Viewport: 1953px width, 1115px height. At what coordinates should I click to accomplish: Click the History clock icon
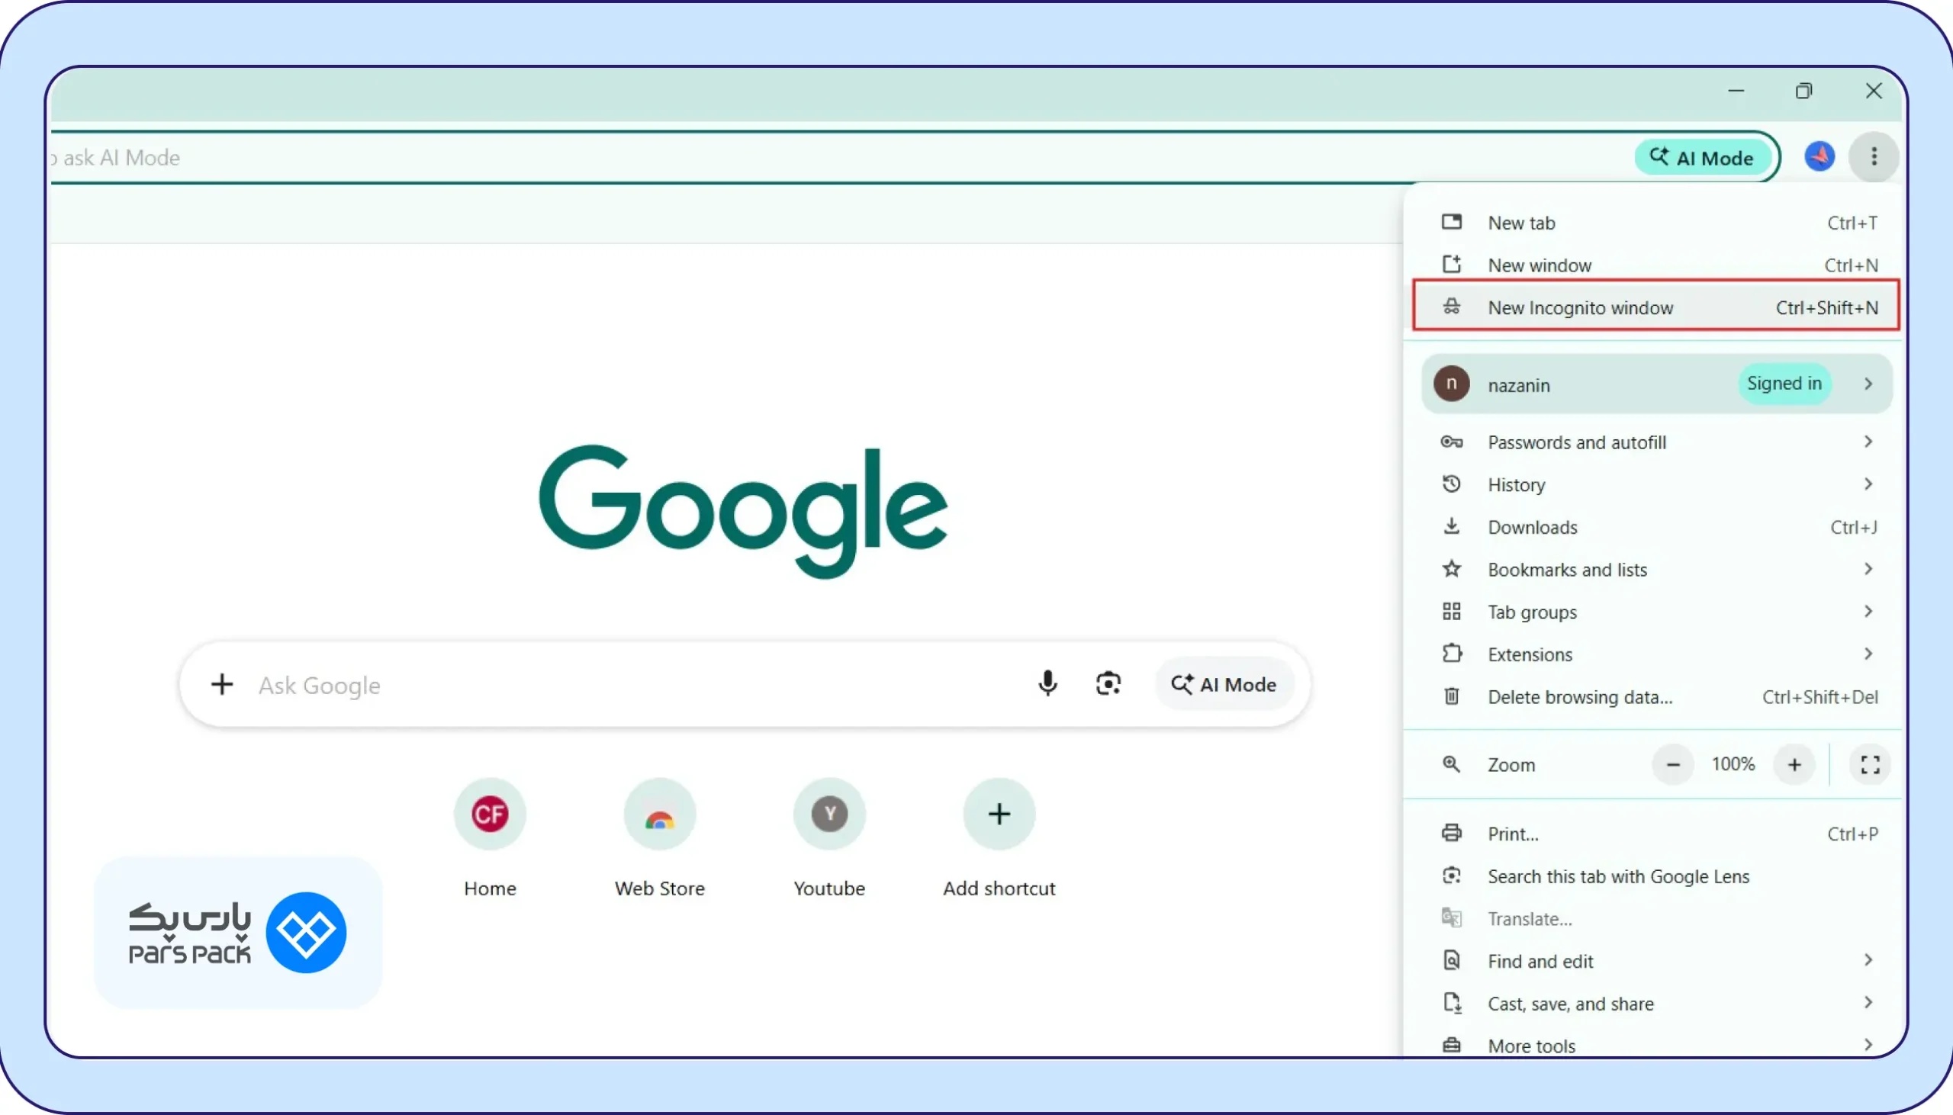1451,484
